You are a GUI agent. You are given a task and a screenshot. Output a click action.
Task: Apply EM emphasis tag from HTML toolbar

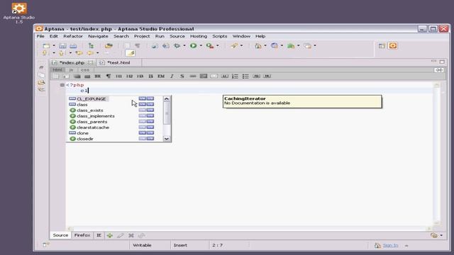[x=161, y=76]
